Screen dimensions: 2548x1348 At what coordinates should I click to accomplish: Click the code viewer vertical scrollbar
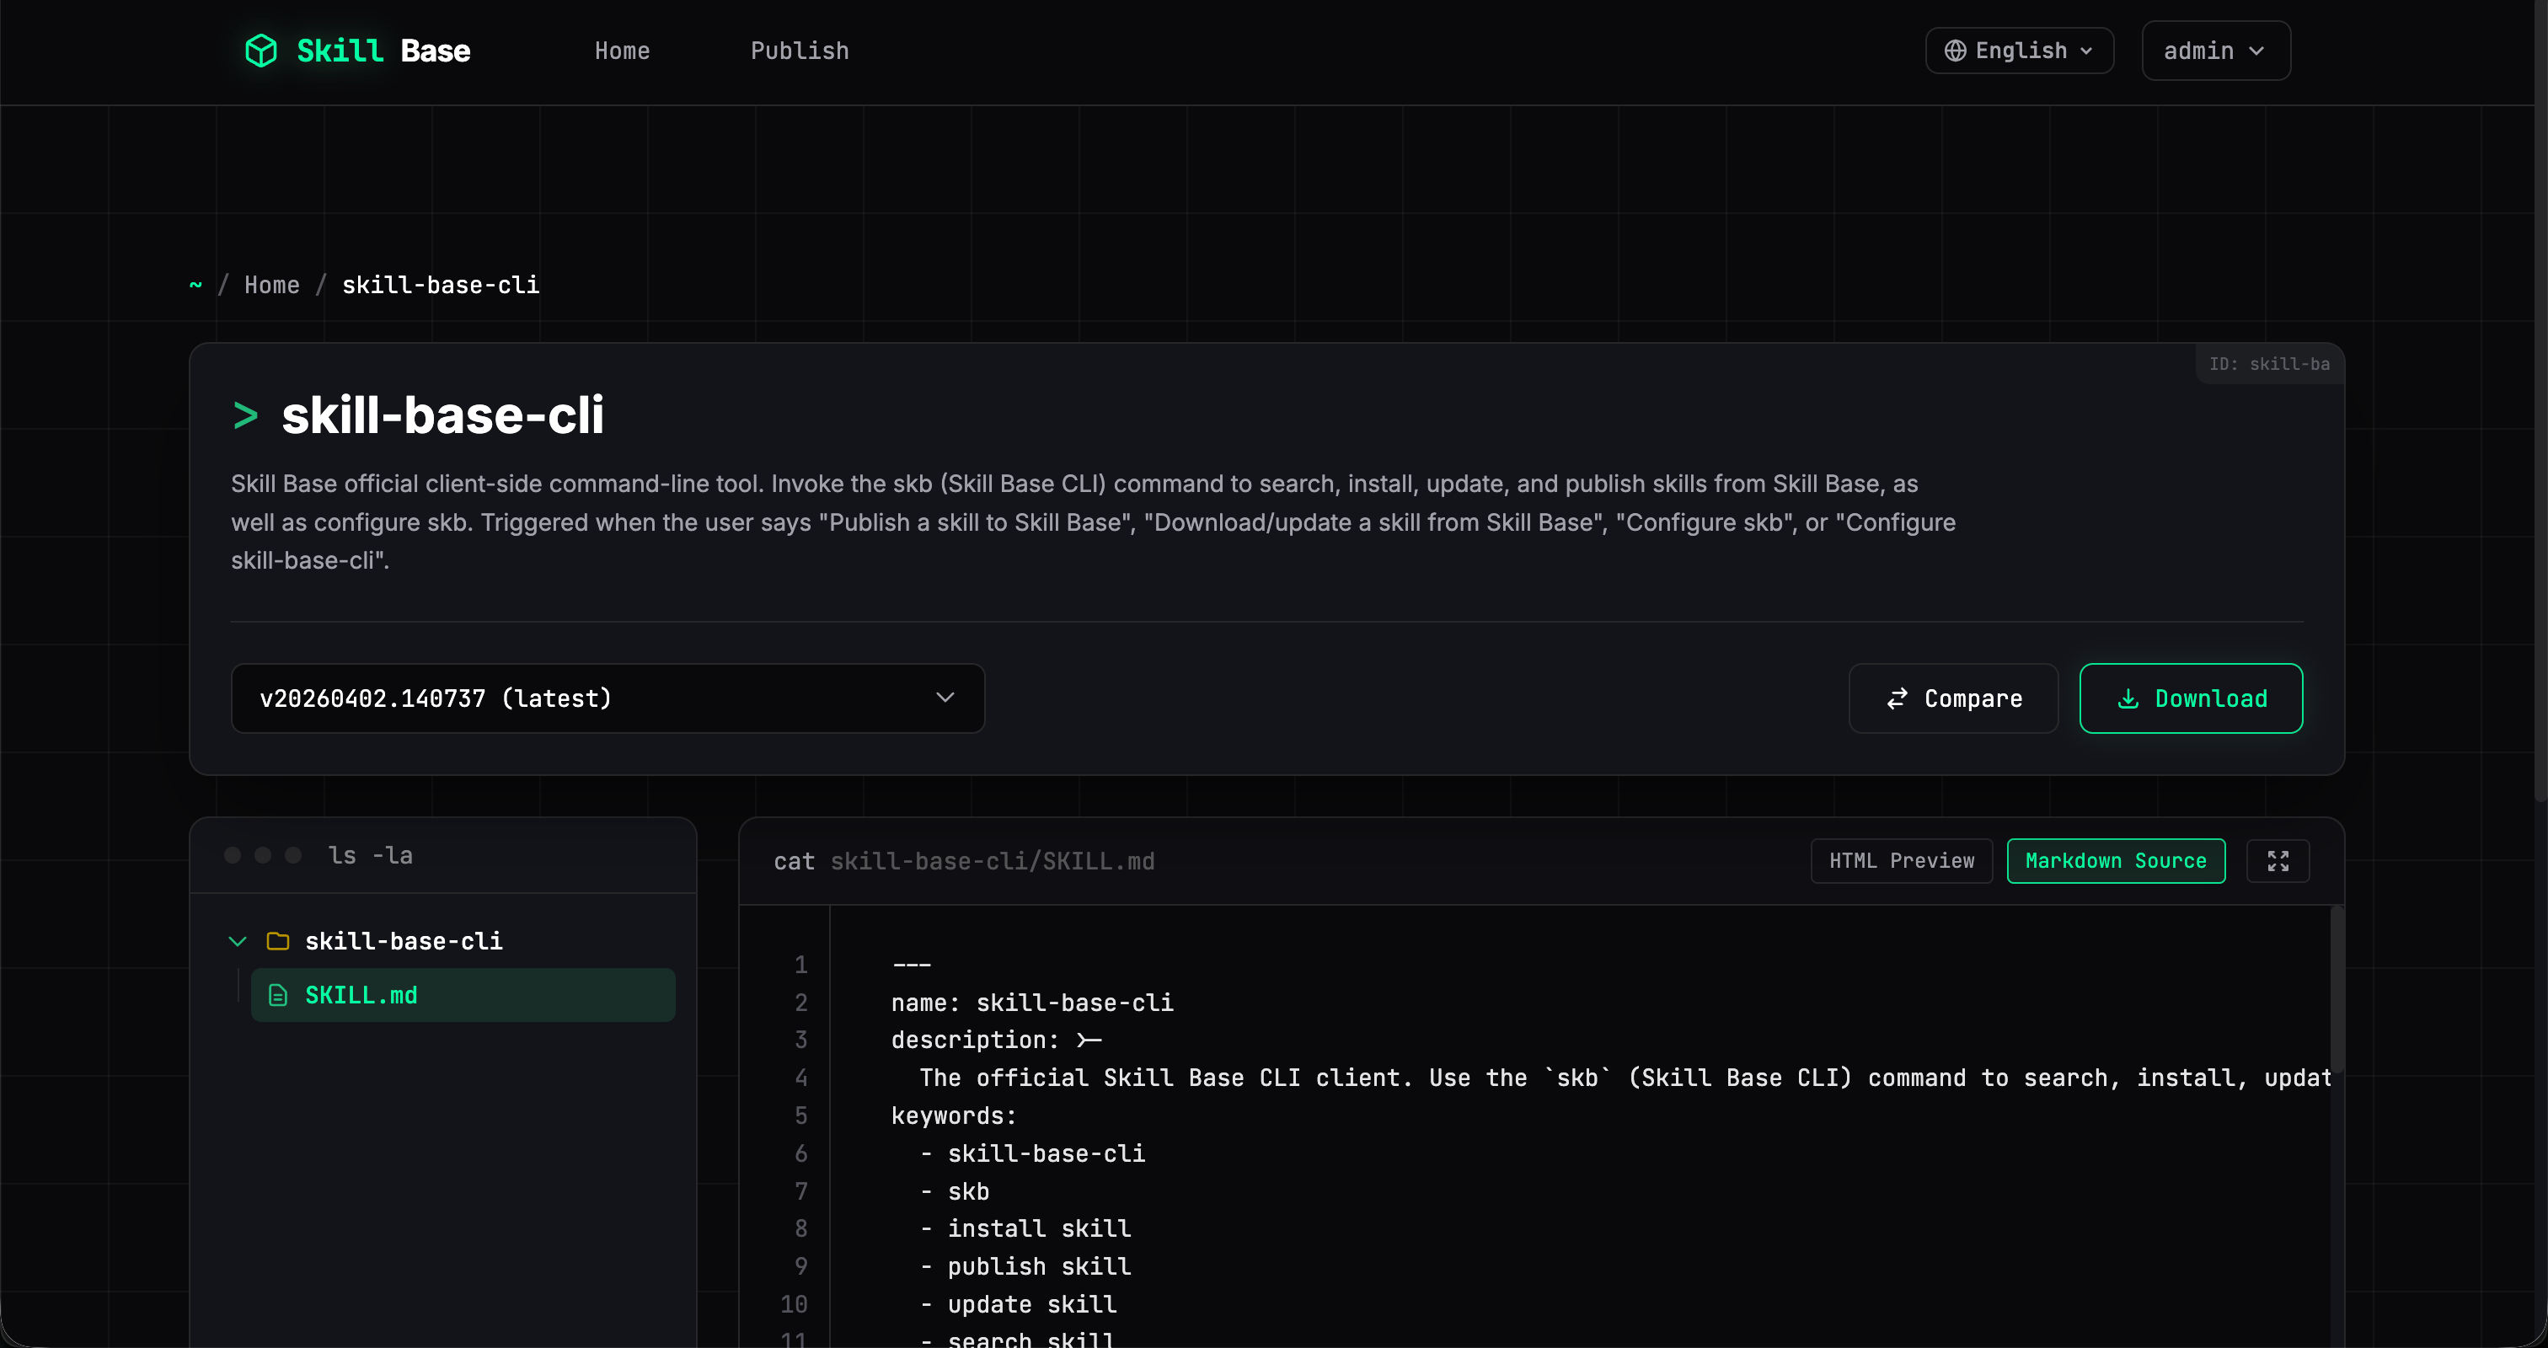tap(2337, 989)
